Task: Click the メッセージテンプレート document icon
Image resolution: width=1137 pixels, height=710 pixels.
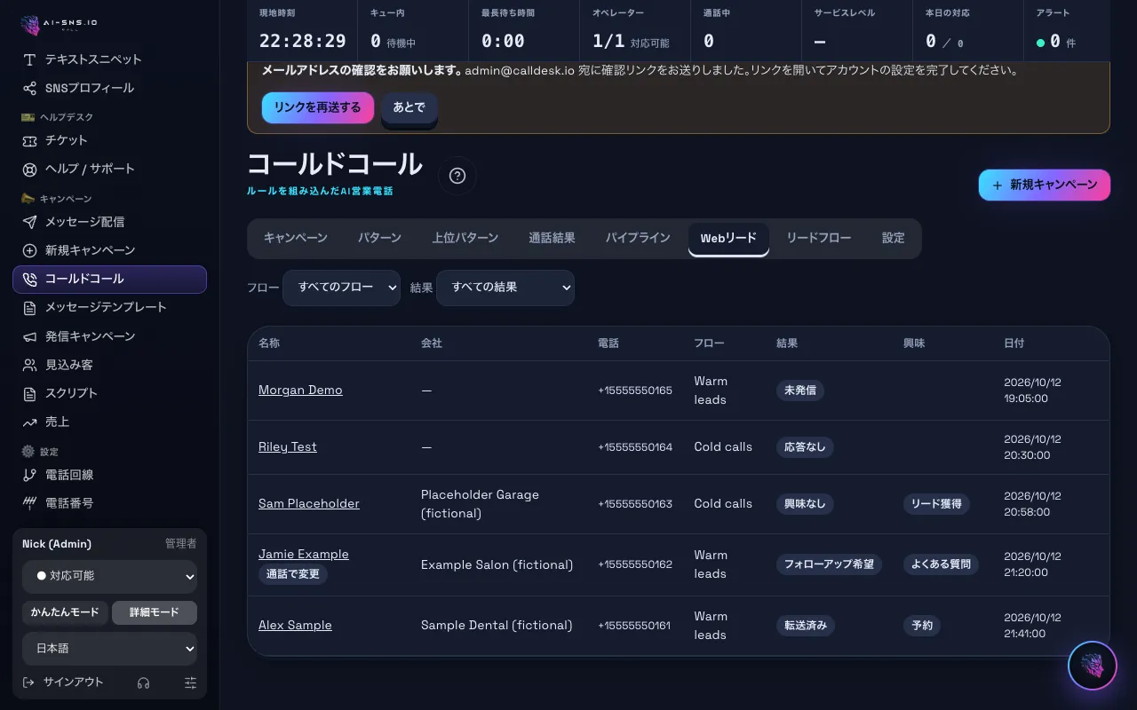Action: pyautogui.click(x=29, y=308)
